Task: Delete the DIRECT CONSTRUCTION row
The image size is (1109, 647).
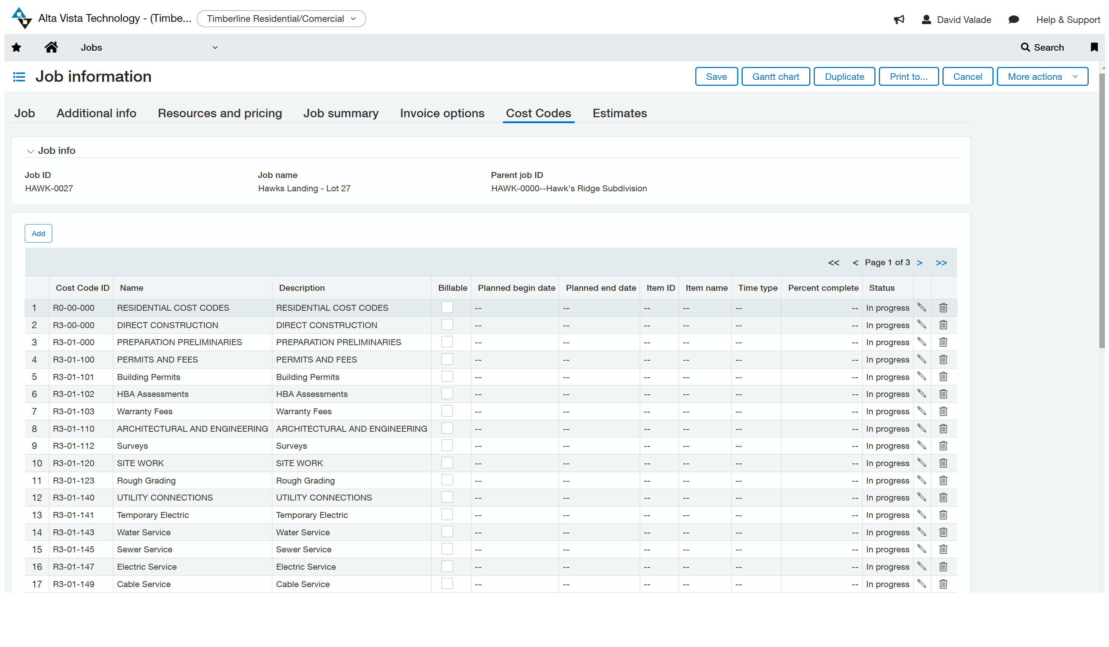Action: coord(943,324)
